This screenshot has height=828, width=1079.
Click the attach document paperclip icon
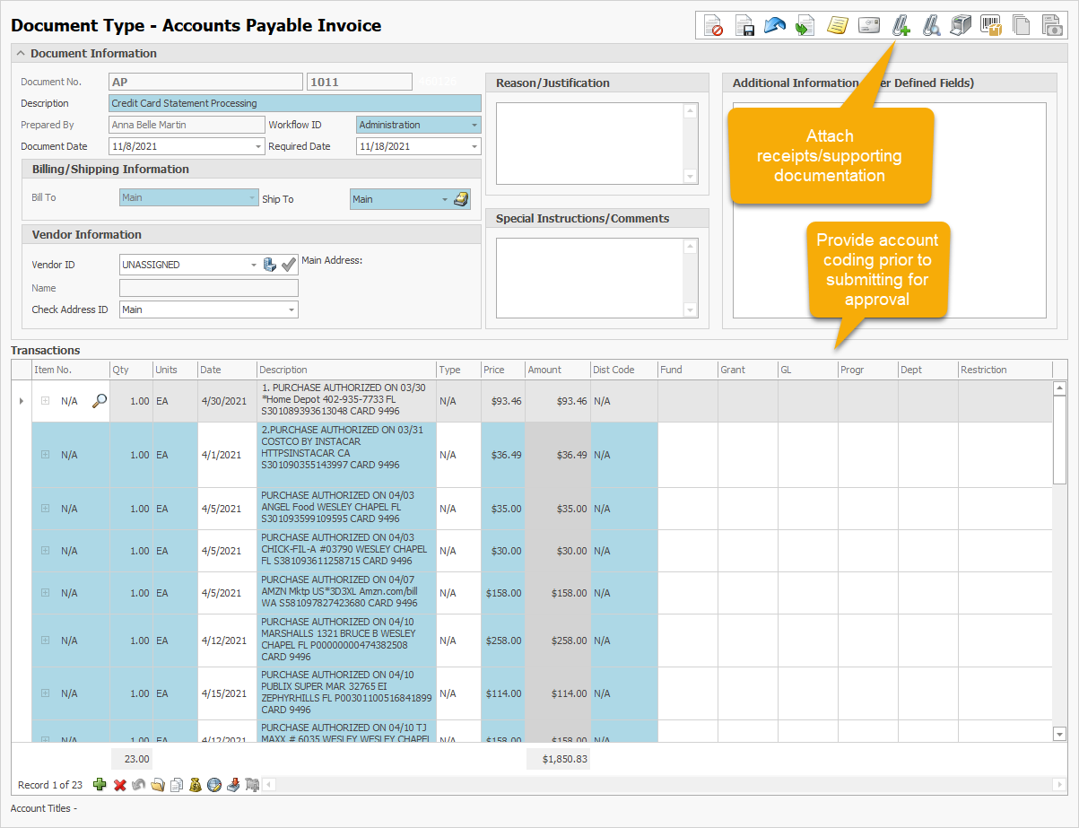point(901,26)
